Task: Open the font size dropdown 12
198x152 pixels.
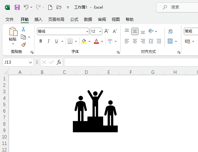Action: tap(100, 31)
